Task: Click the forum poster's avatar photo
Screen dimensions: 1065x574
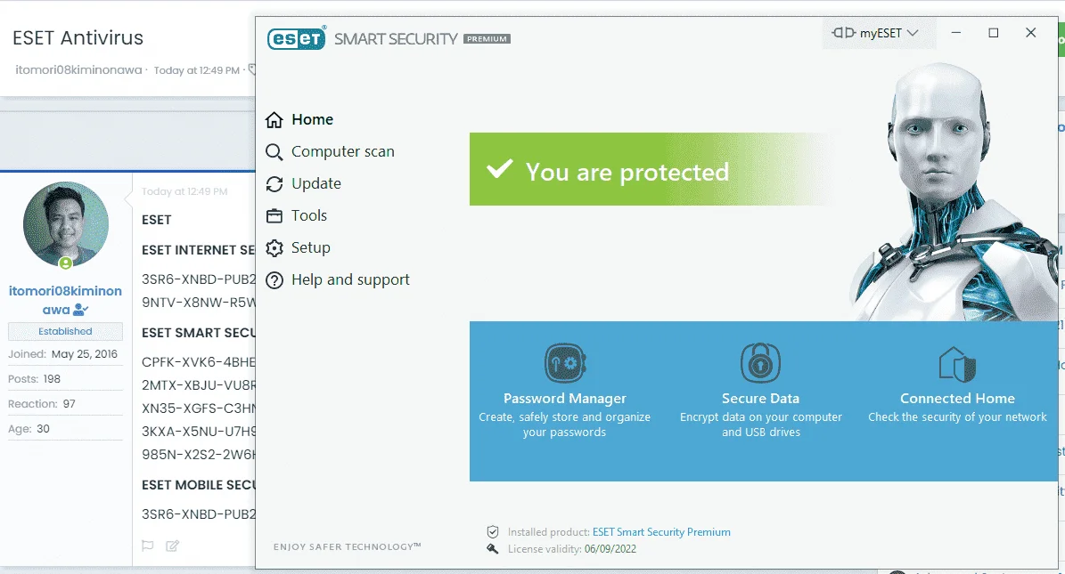Action: pos(66,224)
